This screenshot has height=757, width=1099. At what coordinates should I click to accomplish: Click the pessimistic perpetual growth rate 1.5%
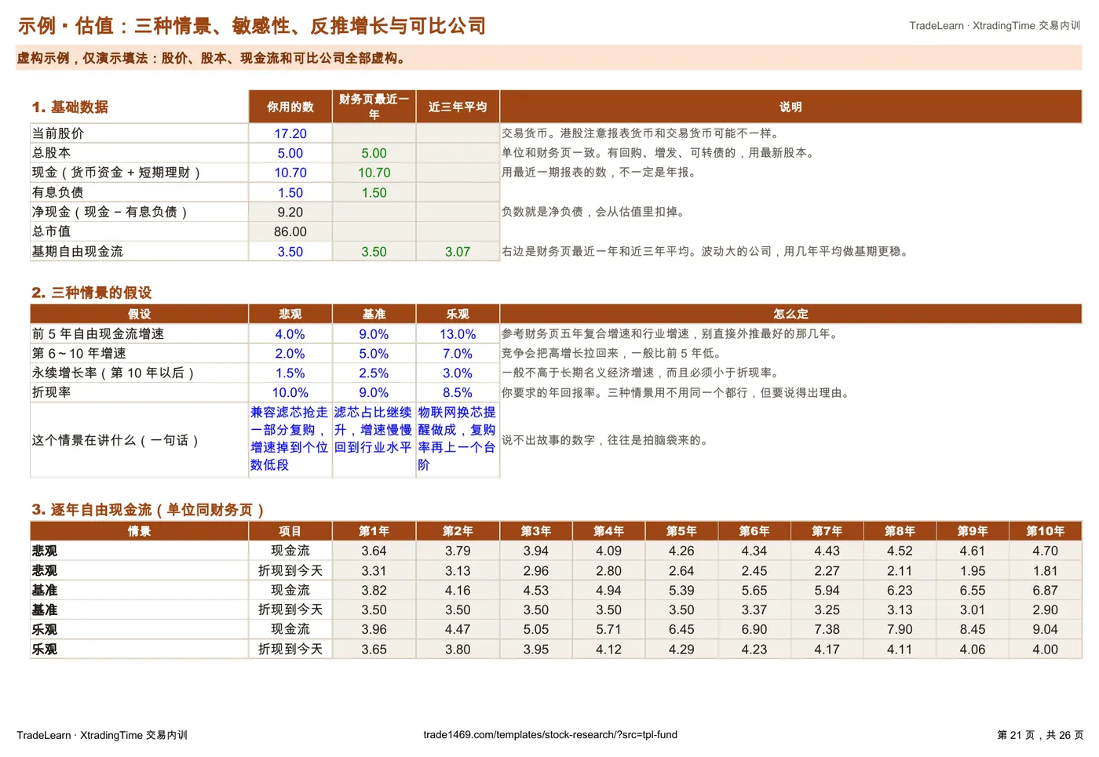290,373
